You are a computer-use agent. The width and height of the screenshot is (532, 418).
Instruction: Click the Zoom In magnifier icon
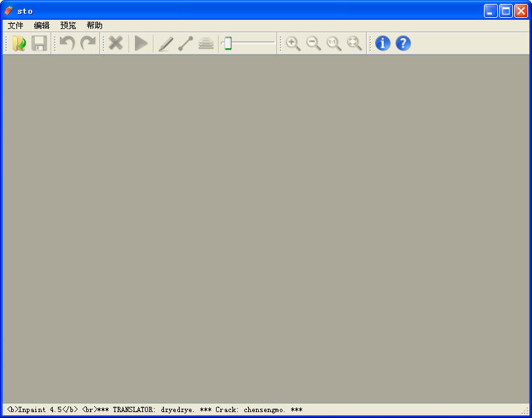[293, 44]
